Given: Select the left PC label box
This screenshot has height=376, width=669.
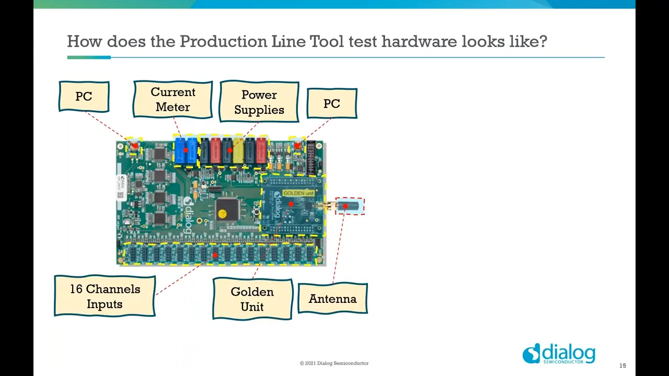Looking at the screenshot, I should tap(84, 97).
